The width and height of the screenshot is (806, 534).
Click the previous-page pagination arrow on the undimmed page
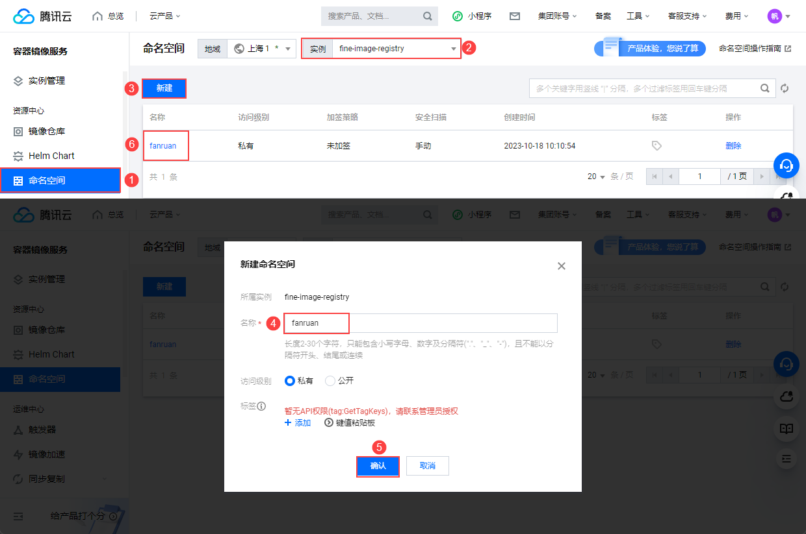pyautogui.click(x=670, y=176)
